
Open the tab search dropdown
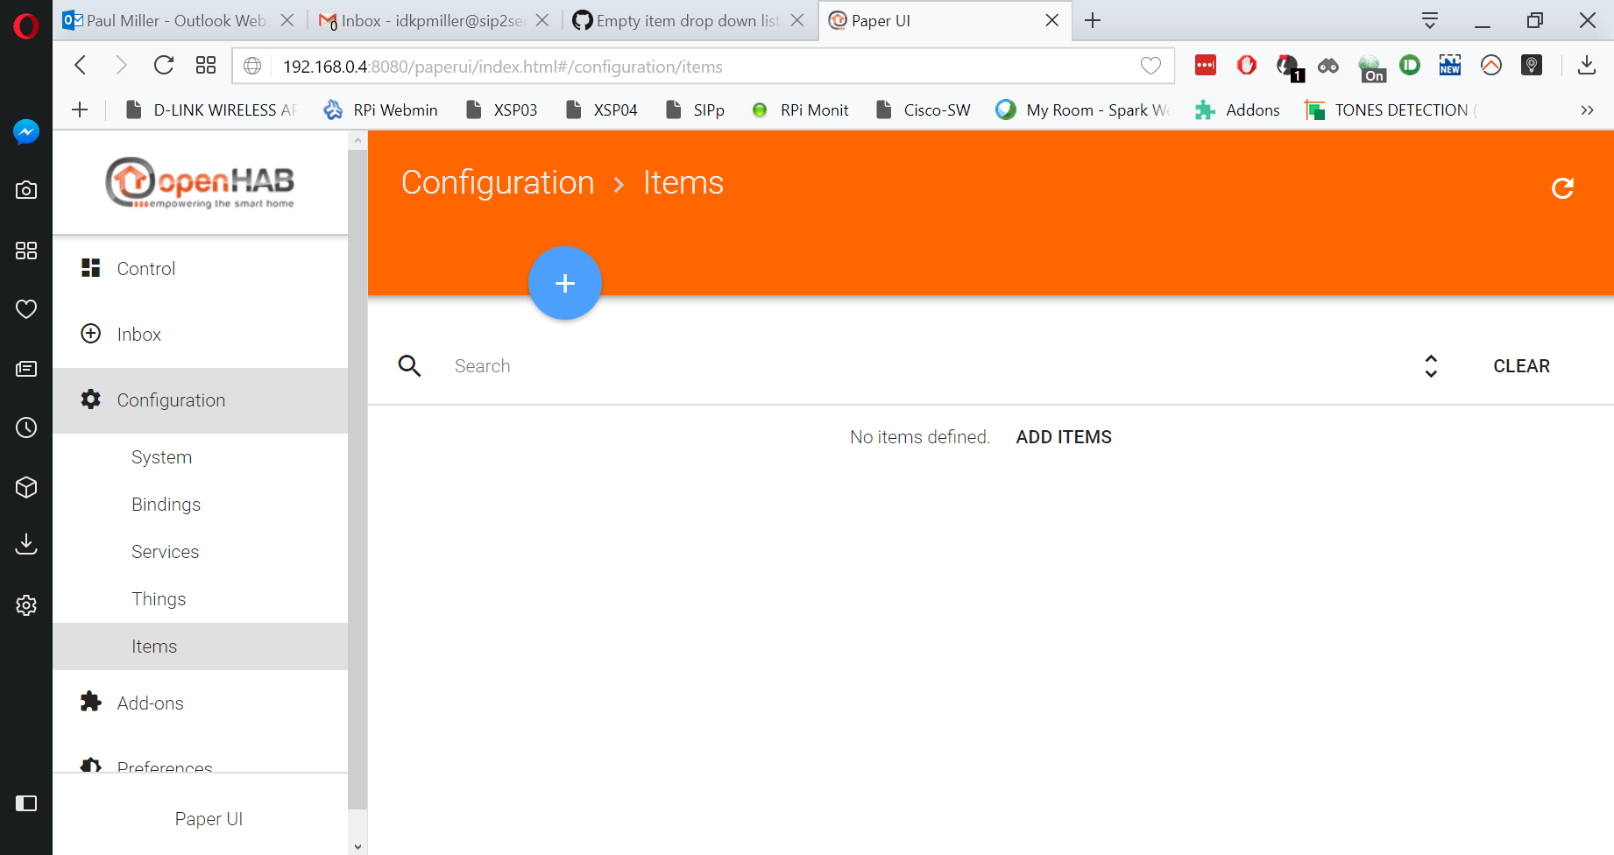pos(1429,19)
